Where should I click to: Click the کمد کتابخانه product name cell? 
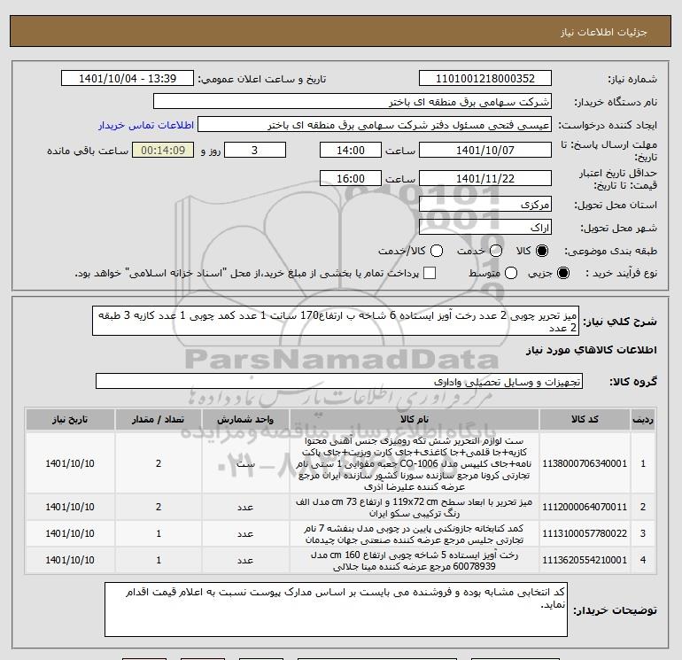pos(415,534)
